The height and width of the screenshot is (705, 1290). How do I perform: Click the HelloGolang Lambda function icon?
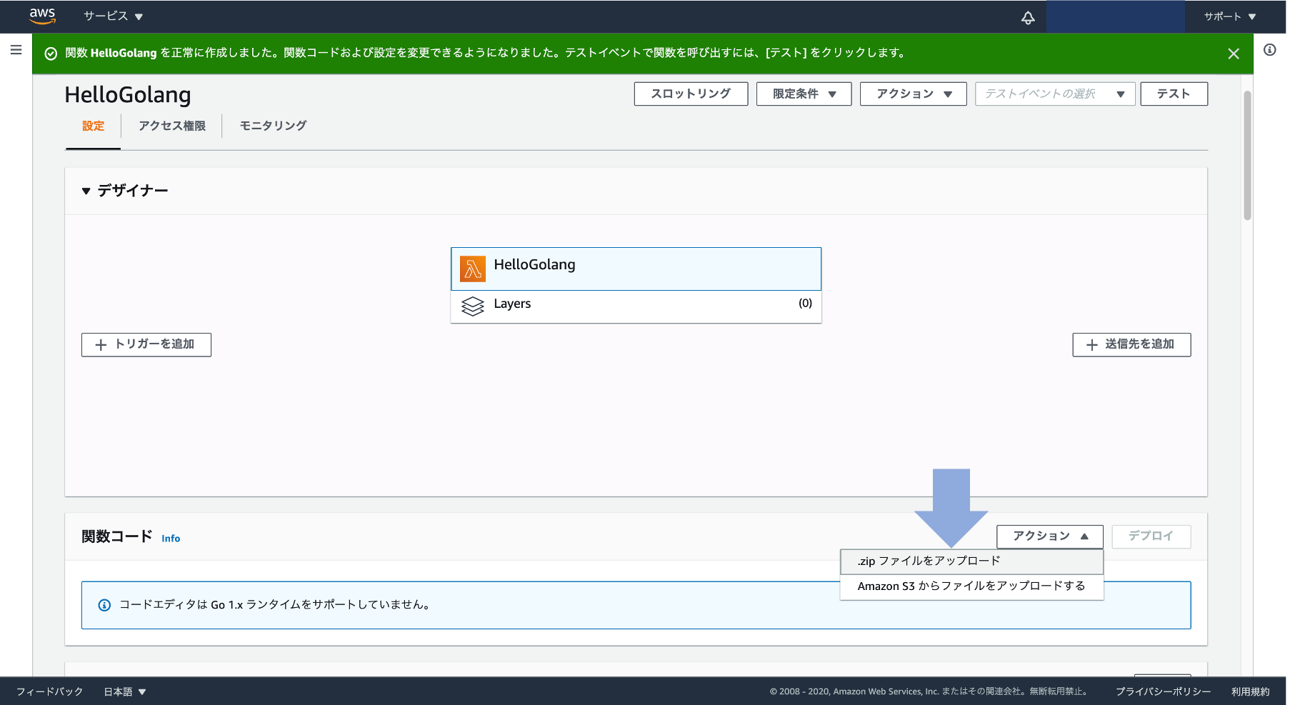point(472,269)
